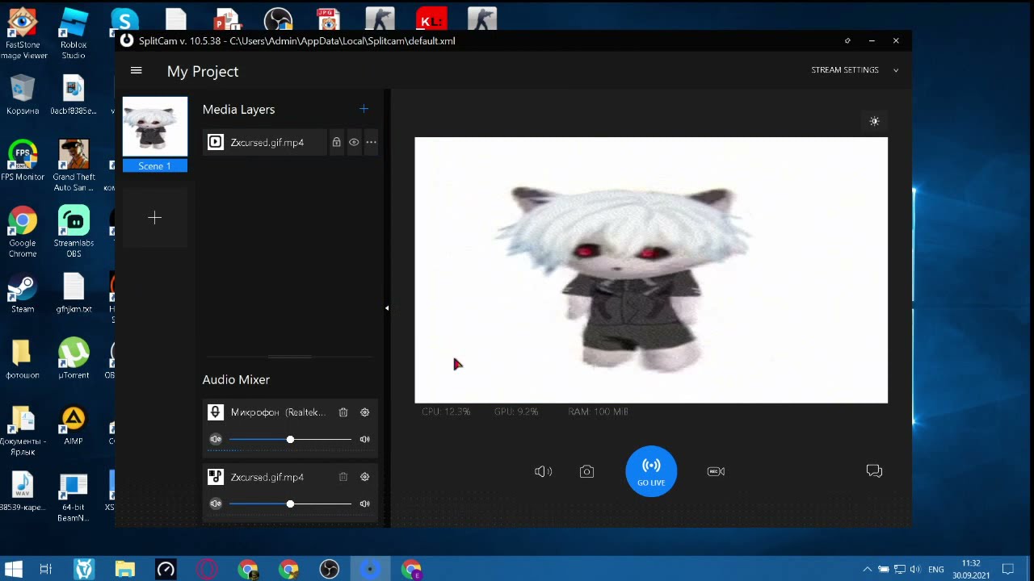Open Zxcursed.gif.mp4 audio settings gear
Image resolution: width=1034 pixels, height=581 pixels.
(364, 477)
